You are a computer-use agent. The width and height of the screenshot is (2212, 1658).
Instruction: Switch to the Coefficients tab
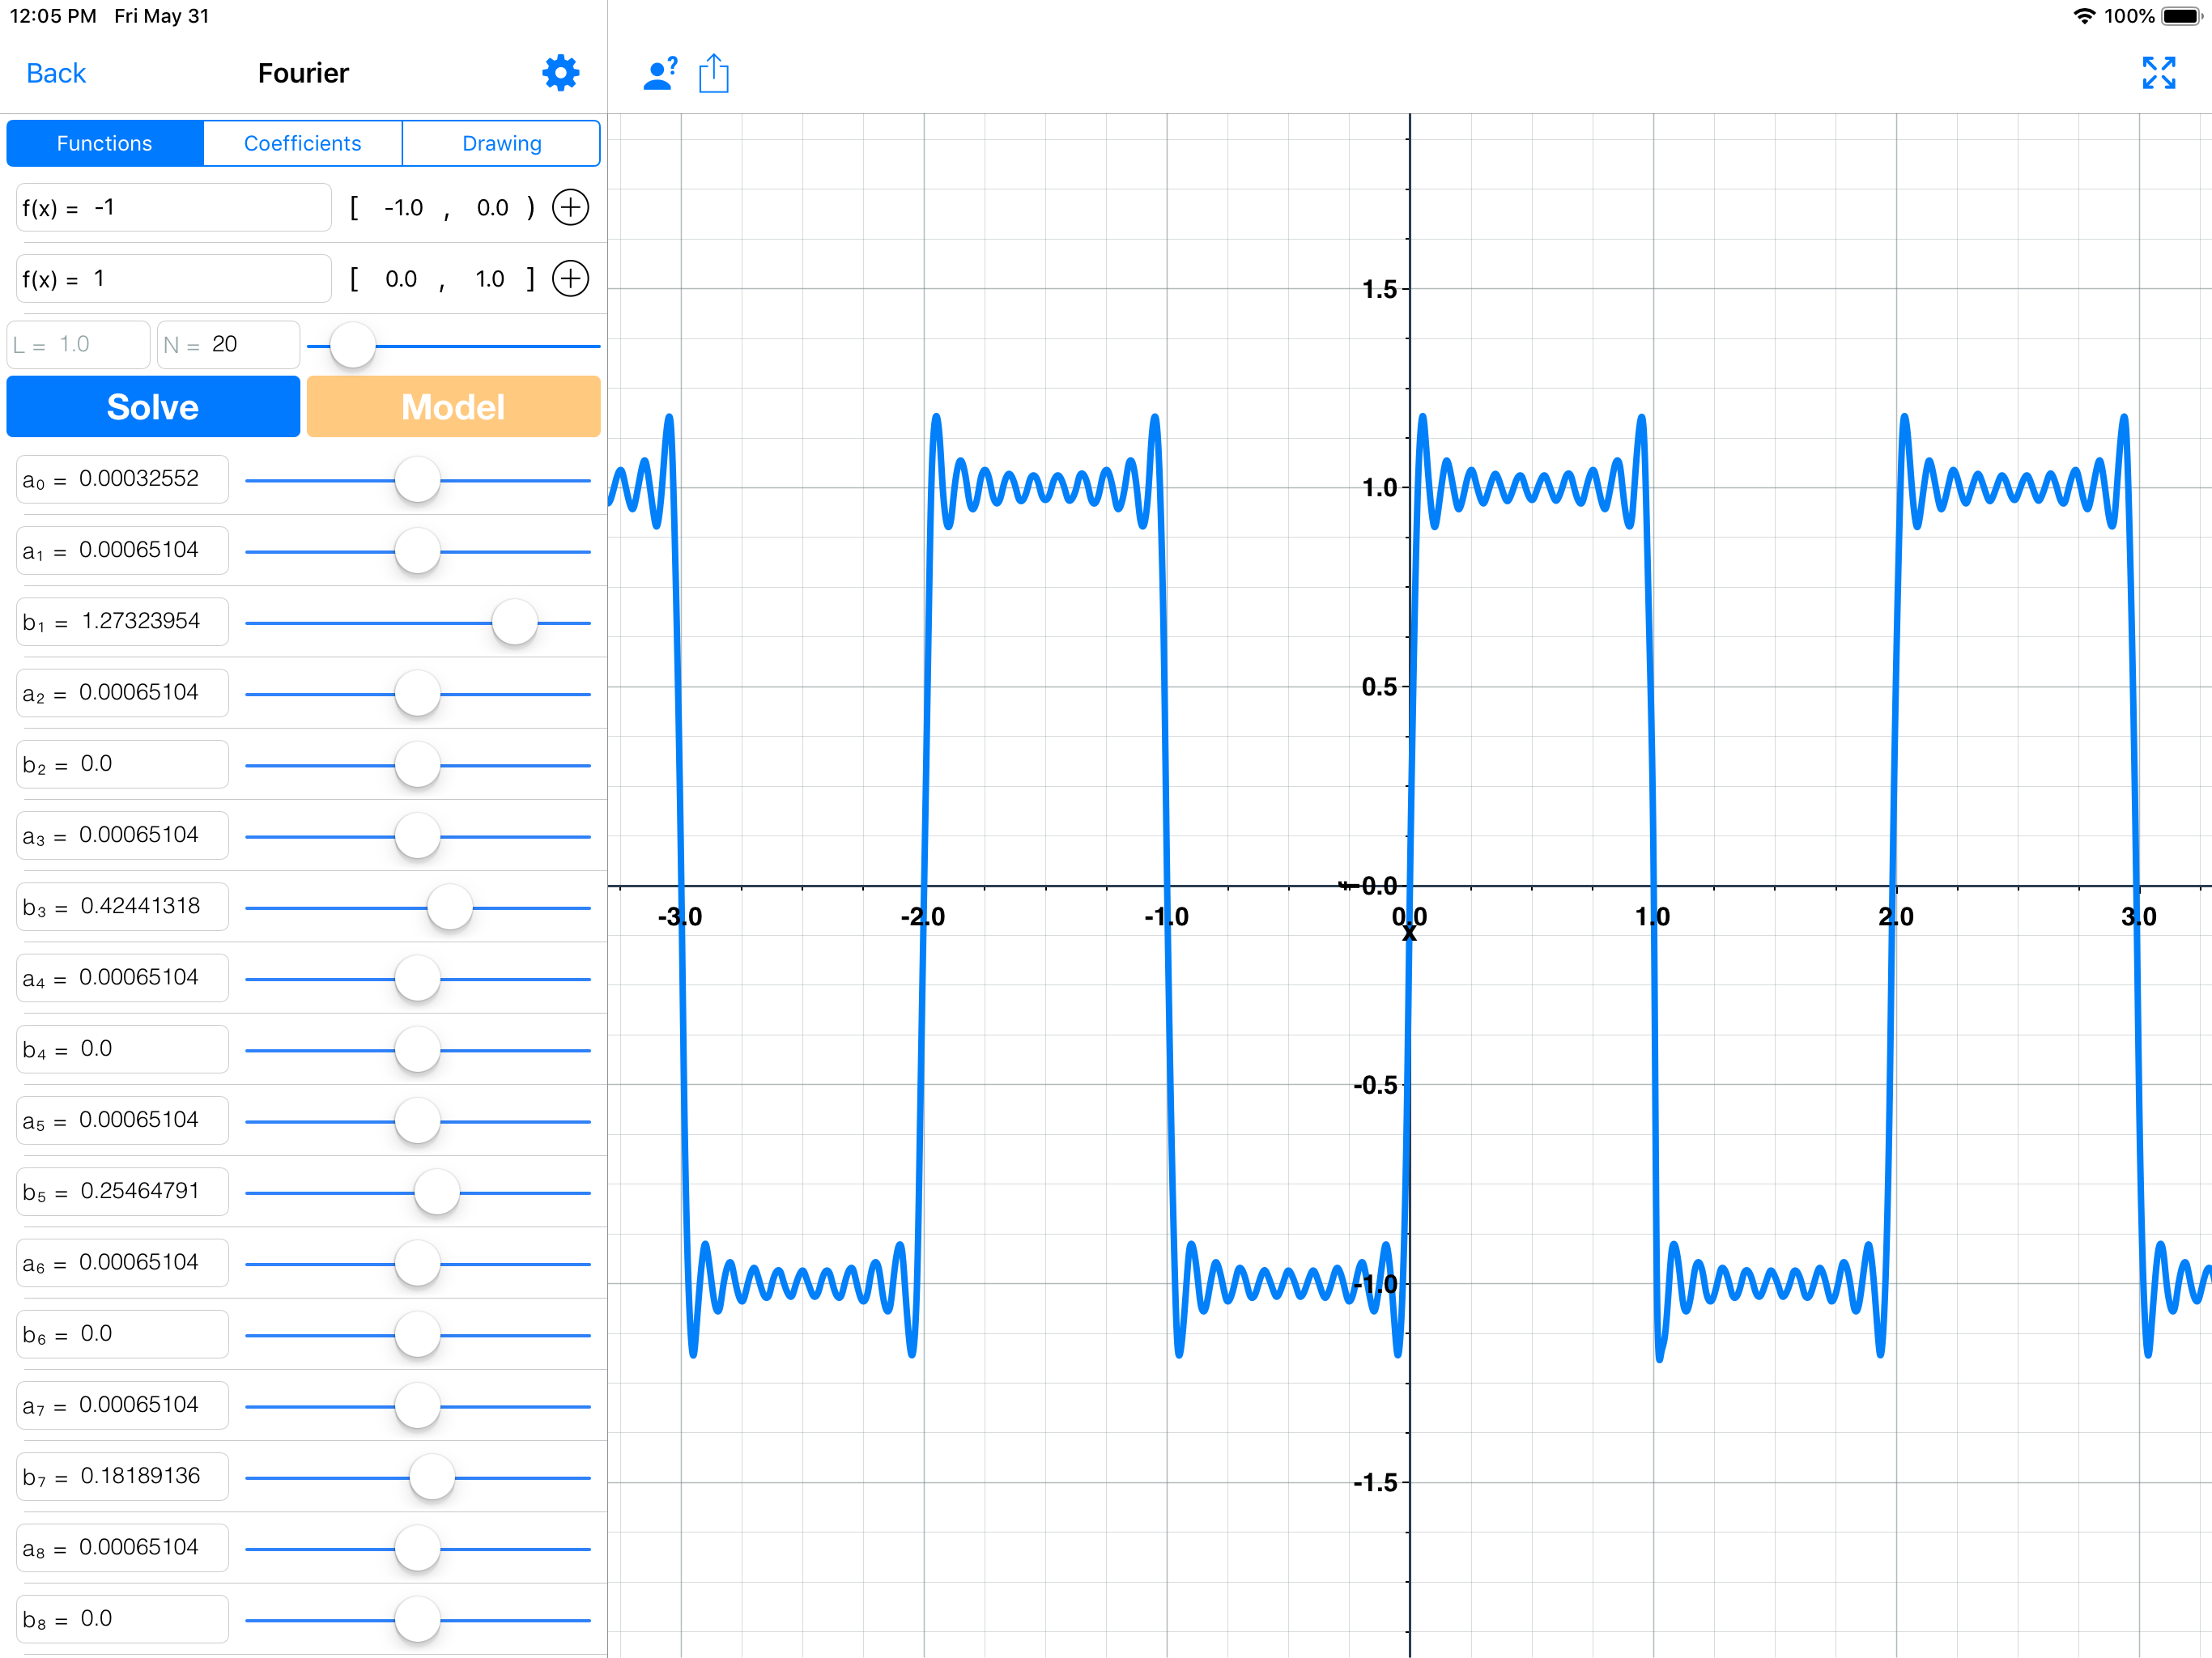[x=302, y=143]
